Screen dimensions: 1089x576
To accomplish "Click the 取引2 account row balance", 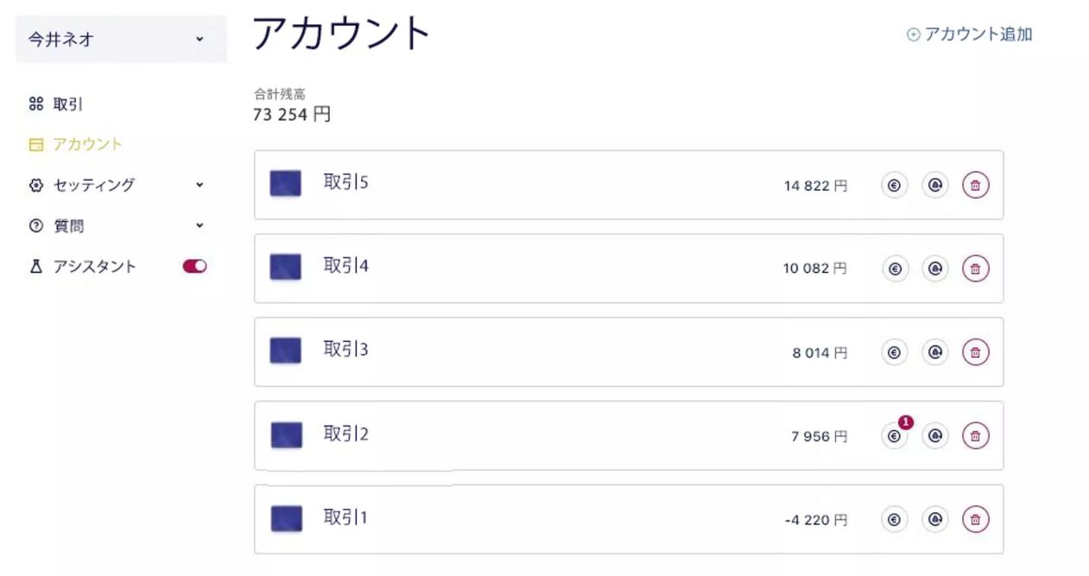I will (819, 437).
